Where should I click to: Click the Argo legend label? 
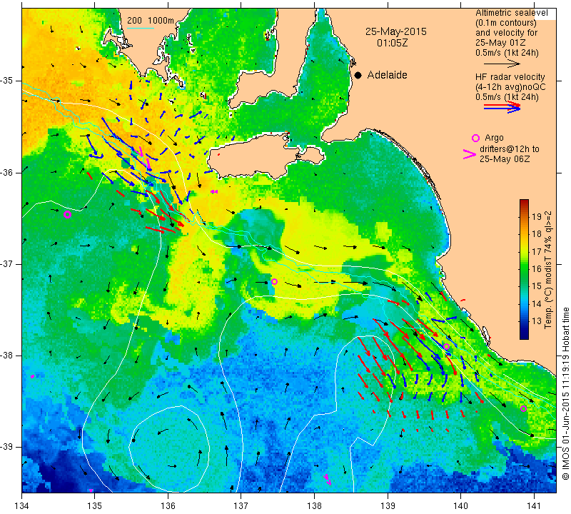click(494, 138)
